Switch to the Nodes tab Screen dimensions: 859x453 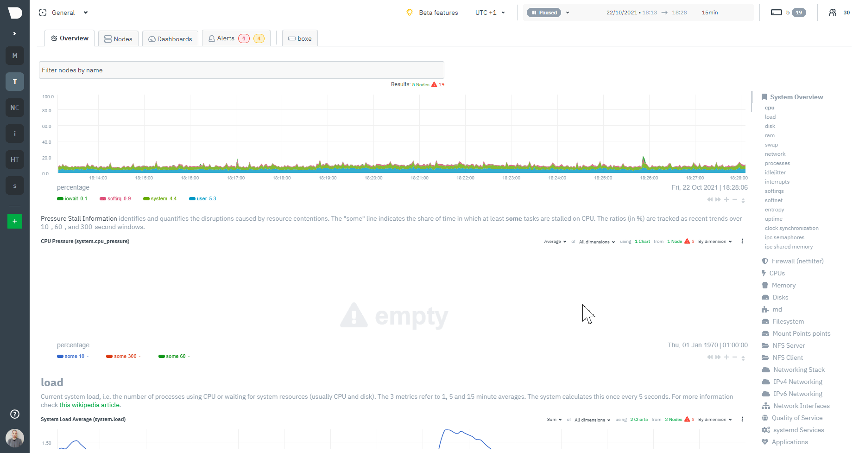pyautogui.click(x=118, y=38)
